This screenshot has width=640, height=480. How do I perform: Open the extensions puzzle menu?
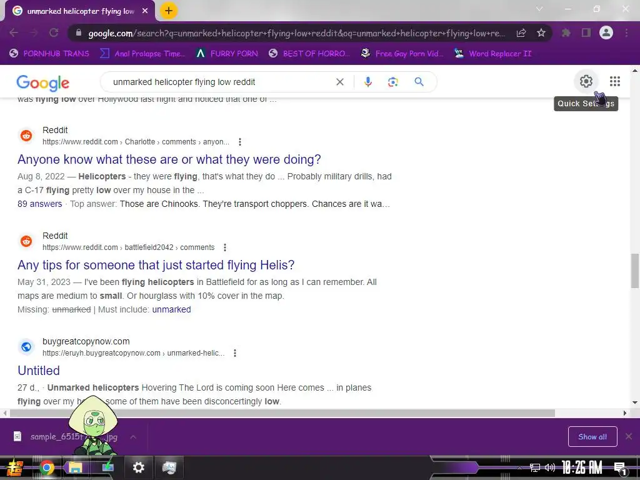click(x=566, y=32)
